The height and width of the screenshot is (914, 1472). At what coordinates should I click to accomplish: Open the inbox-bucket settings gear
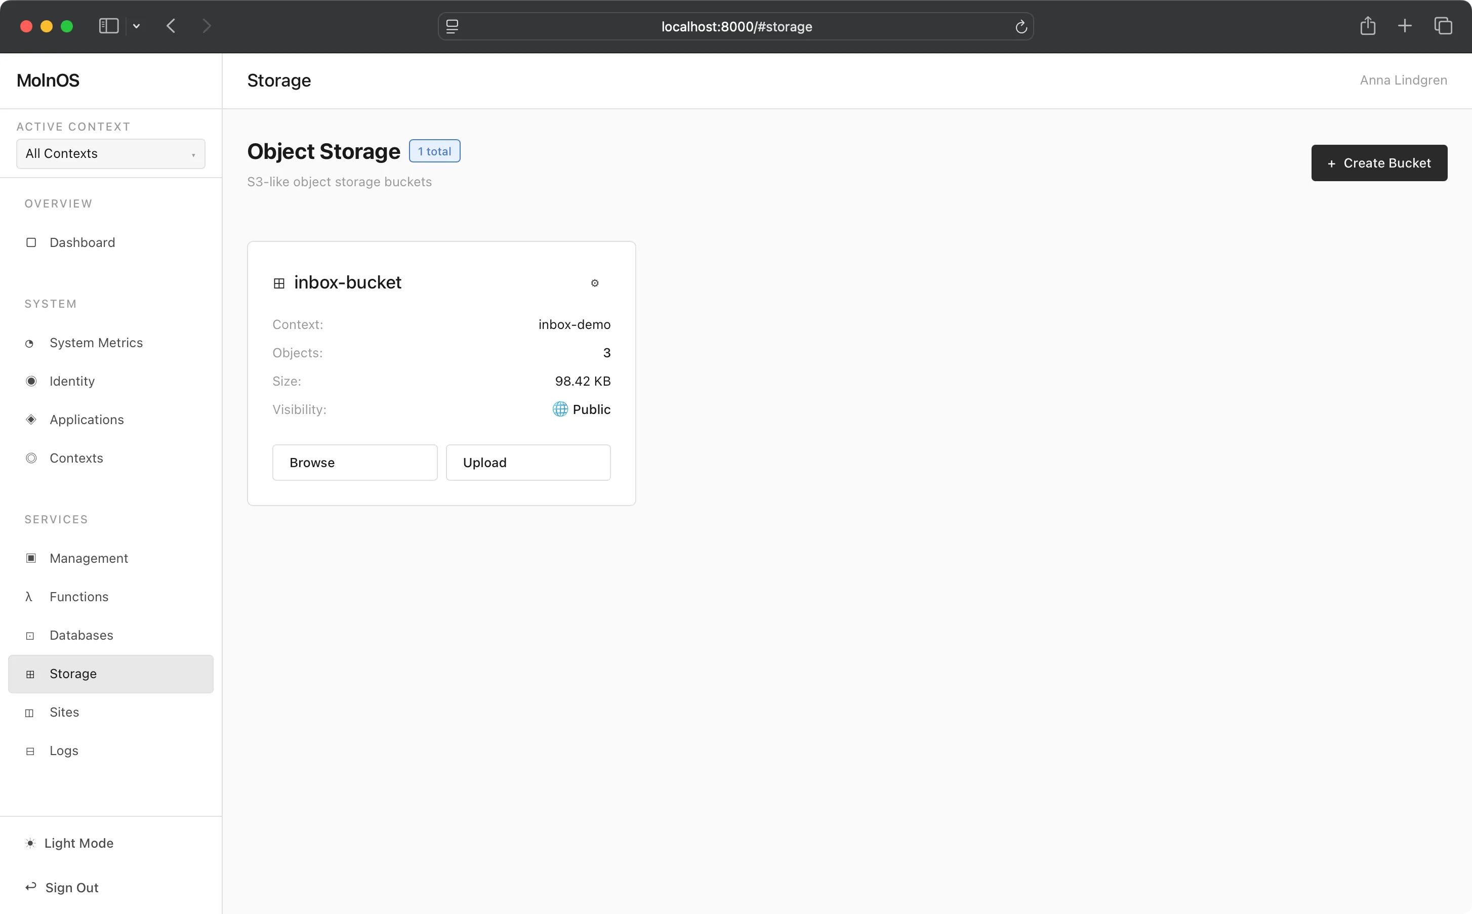[x=594, y=283]
